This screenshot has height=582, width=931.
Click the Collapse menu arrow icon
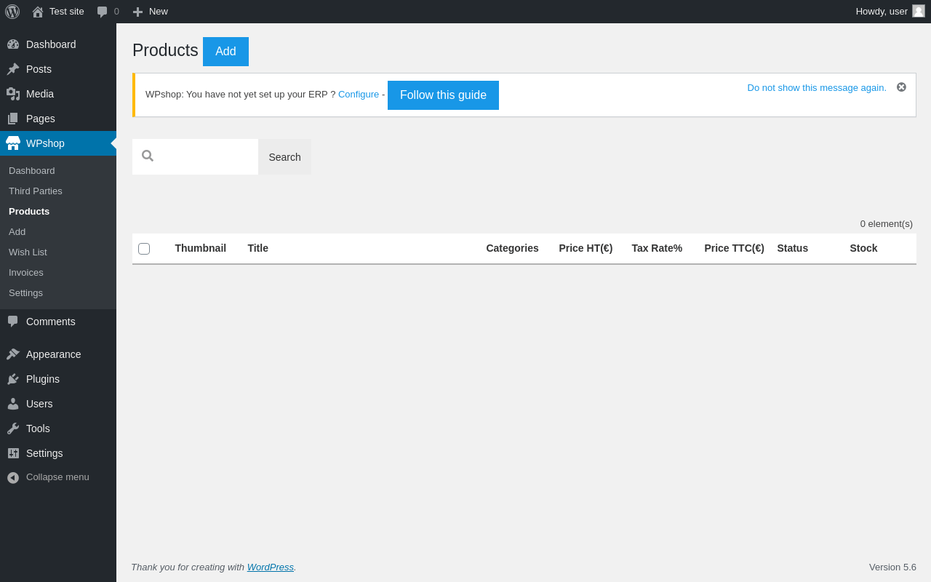pyautogui.click(x=13, y=477)
